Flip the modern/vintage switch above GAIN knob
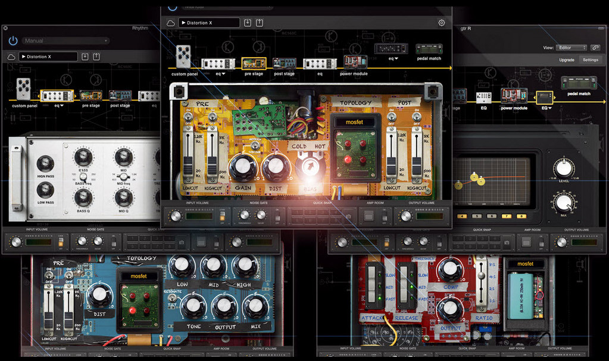Image resolution: width=609 pixels, height=361 pixels. click(x=255, y=145)
